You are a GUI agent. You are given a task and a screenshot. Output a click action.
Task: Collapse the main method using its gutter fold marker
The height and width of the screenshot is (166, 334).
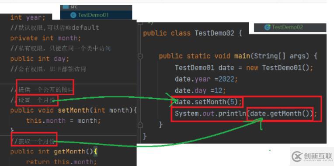(140, 56)
